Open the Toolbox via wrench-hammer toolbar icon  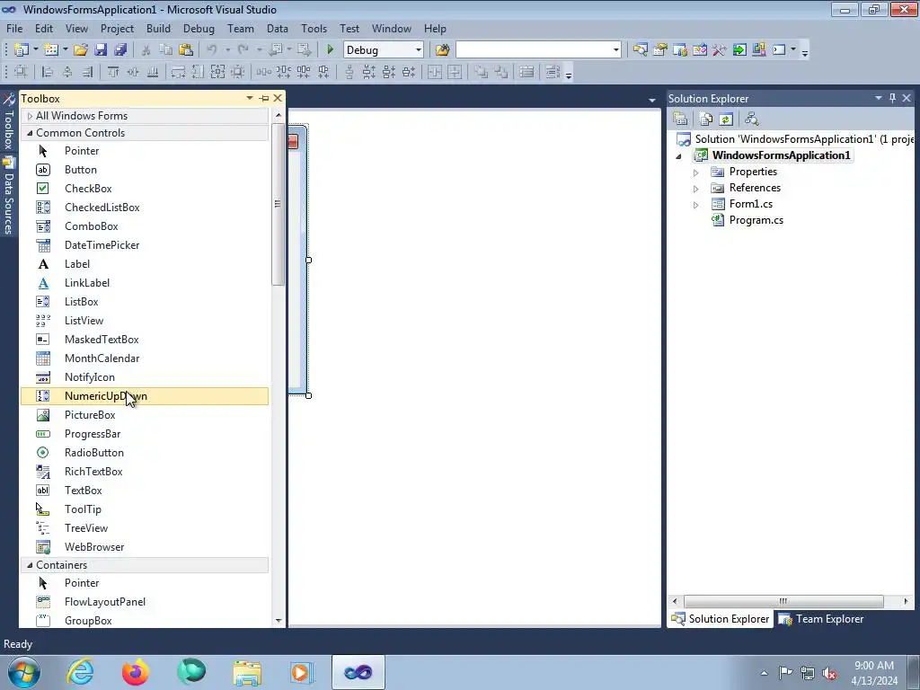(720, 50)
